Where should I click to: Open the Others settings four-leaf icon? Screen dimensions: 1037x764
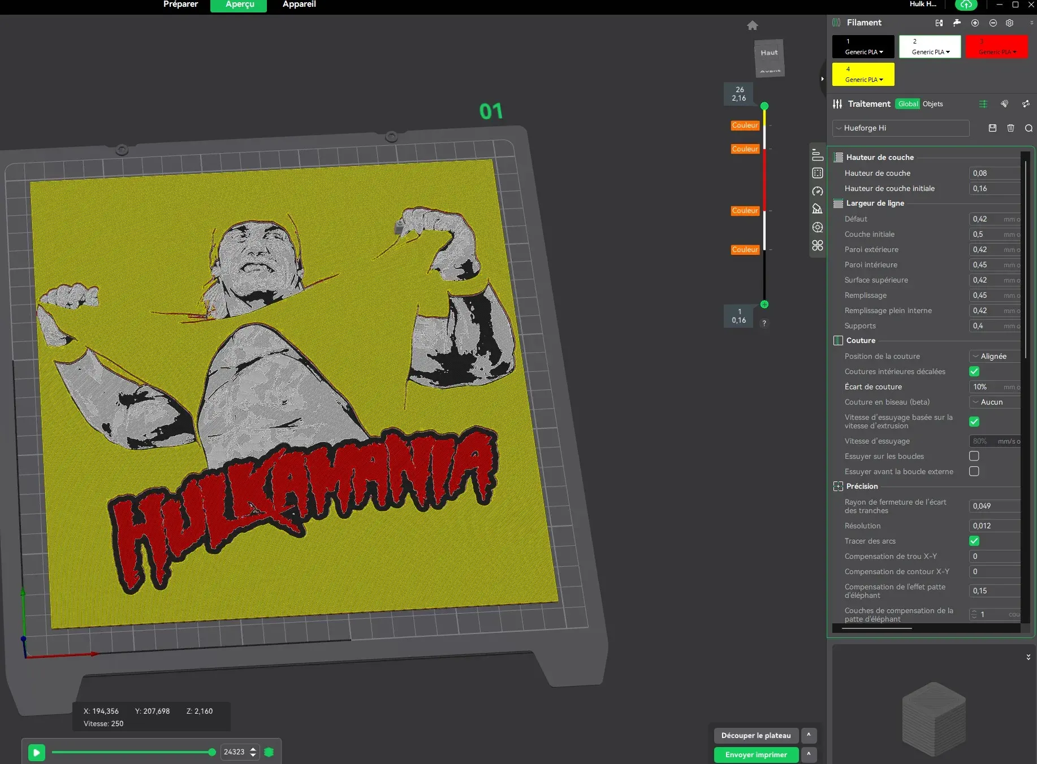(818, 245)
